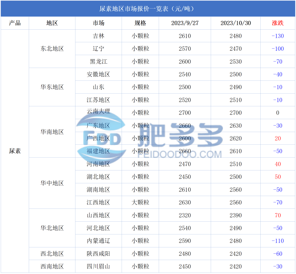Click the 2390 price in 山西地区 row
Image resolution: width=296 pixels, height=274 pixels.
coord(236,215)
